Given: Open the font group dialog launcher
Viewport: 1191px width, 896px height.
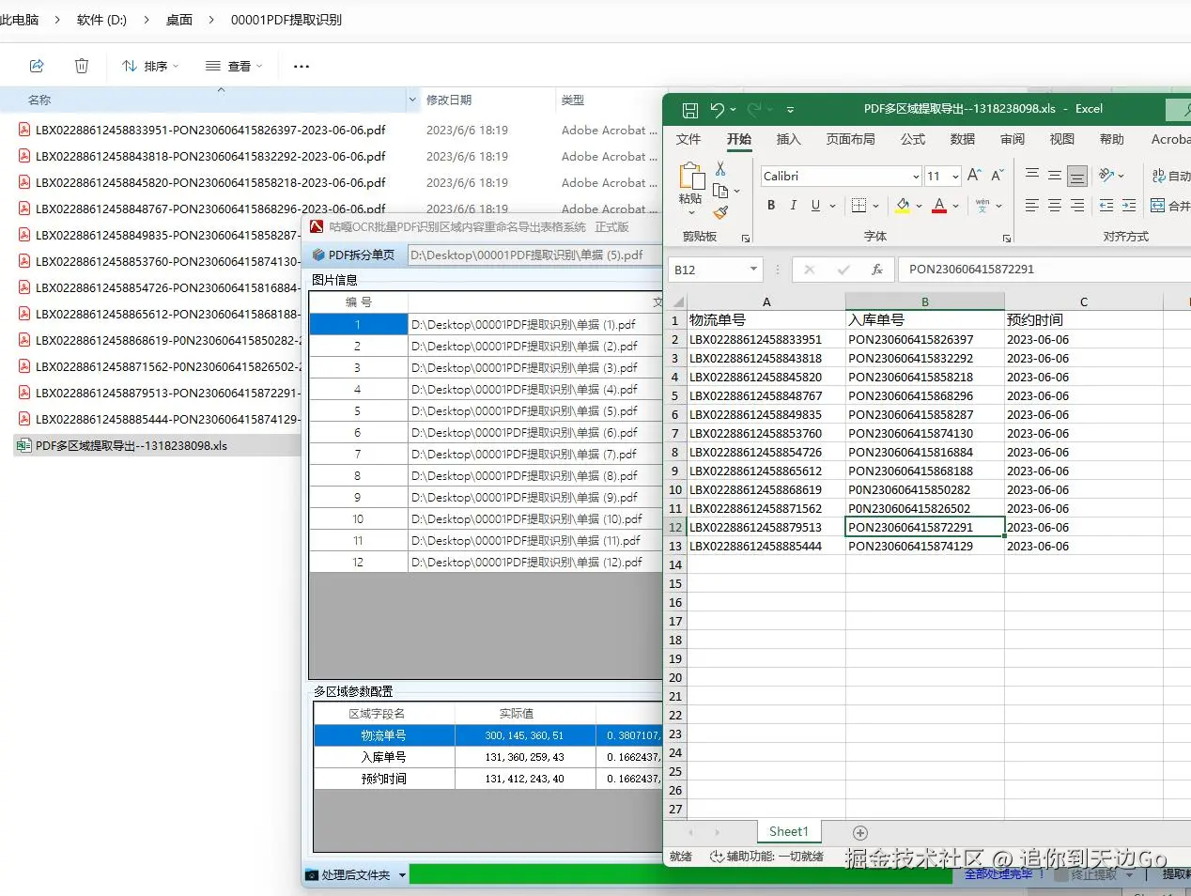Looking at the screenshot, I should coord(1007,239).
